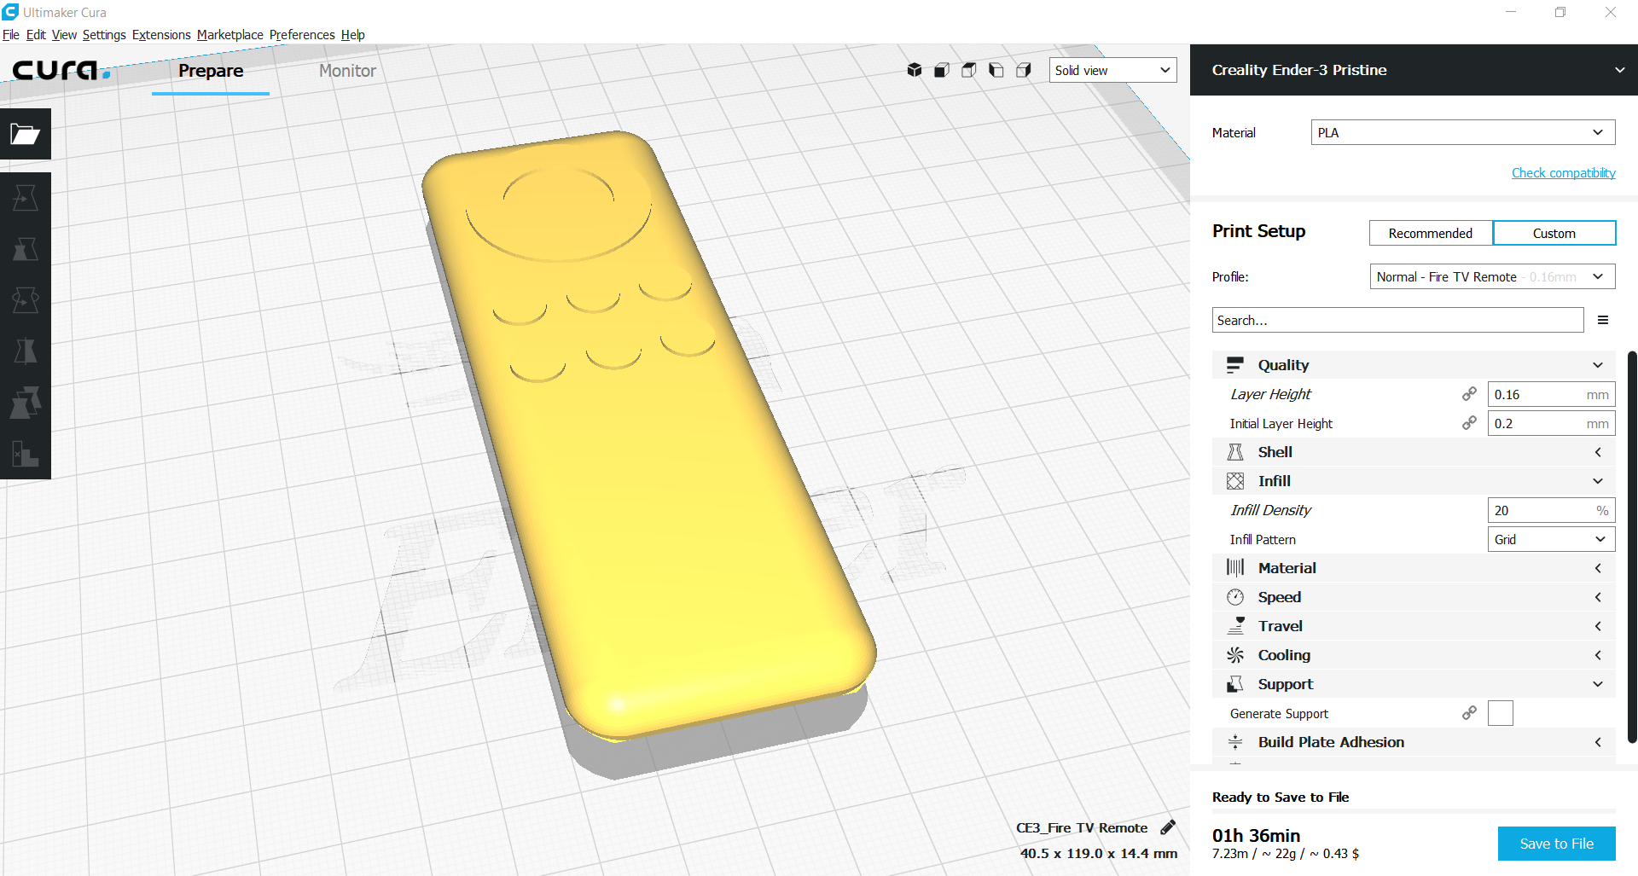The height and width of the screenshot is (876, 1638).
Task: Select the yellow remote model on build plate
Action: pos(648,435)
